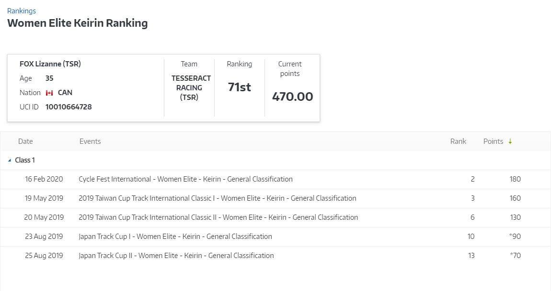551x291 pixels.
Task: Select Taiwan Cup Track International Classic I row
Action: point(217,198)
